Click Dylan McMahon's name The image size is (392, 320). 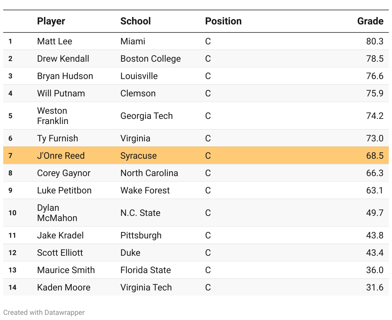coord(57,213)
